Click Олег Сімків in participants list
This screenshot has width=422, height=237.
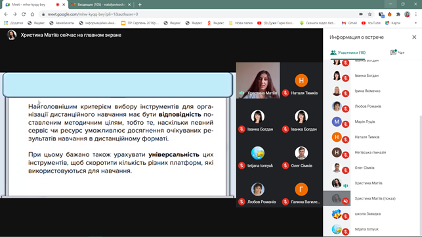(364, 168)
